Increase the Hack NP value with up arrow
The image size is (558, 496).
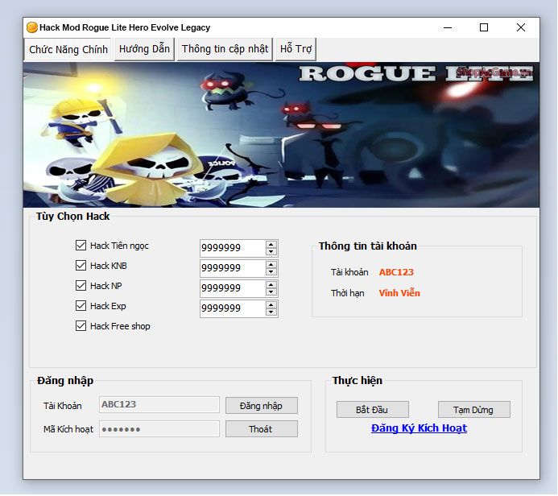click(271, 285)
